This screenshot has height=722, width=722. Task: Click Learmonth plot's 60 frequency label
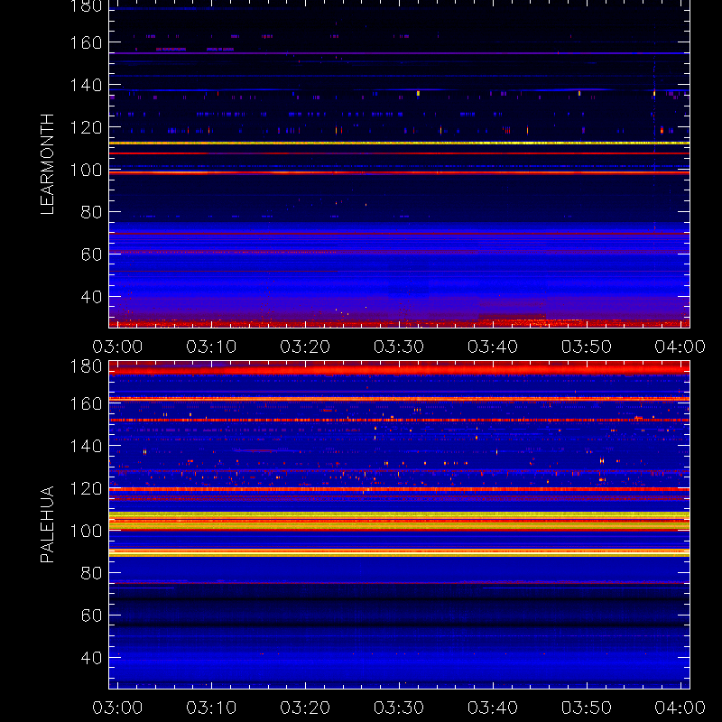[91, 255]
